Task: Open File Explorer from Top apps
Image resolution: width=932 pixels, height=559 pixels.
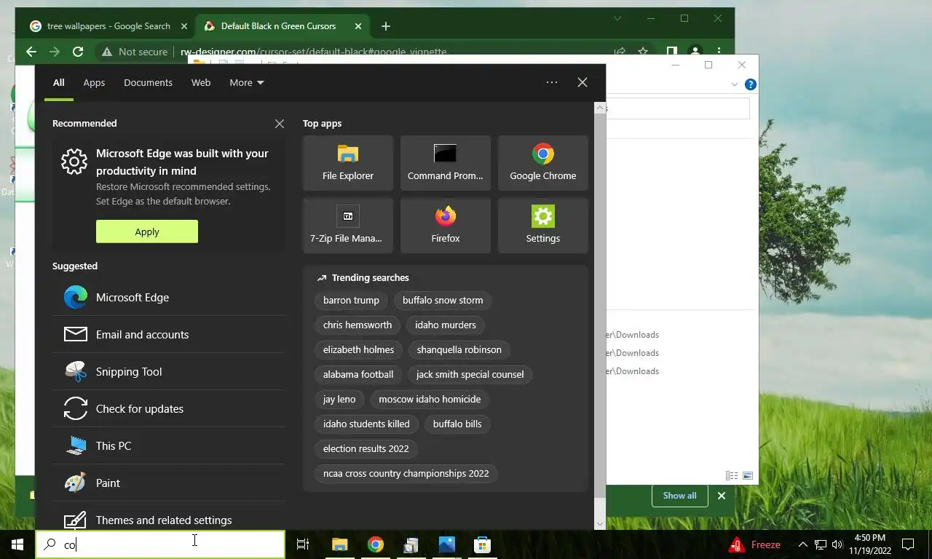Action: point(348,163)
